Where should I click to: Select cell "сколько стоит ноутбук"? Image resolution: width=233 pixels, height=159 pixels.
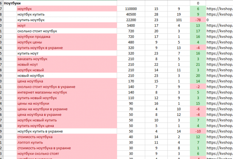67,31
